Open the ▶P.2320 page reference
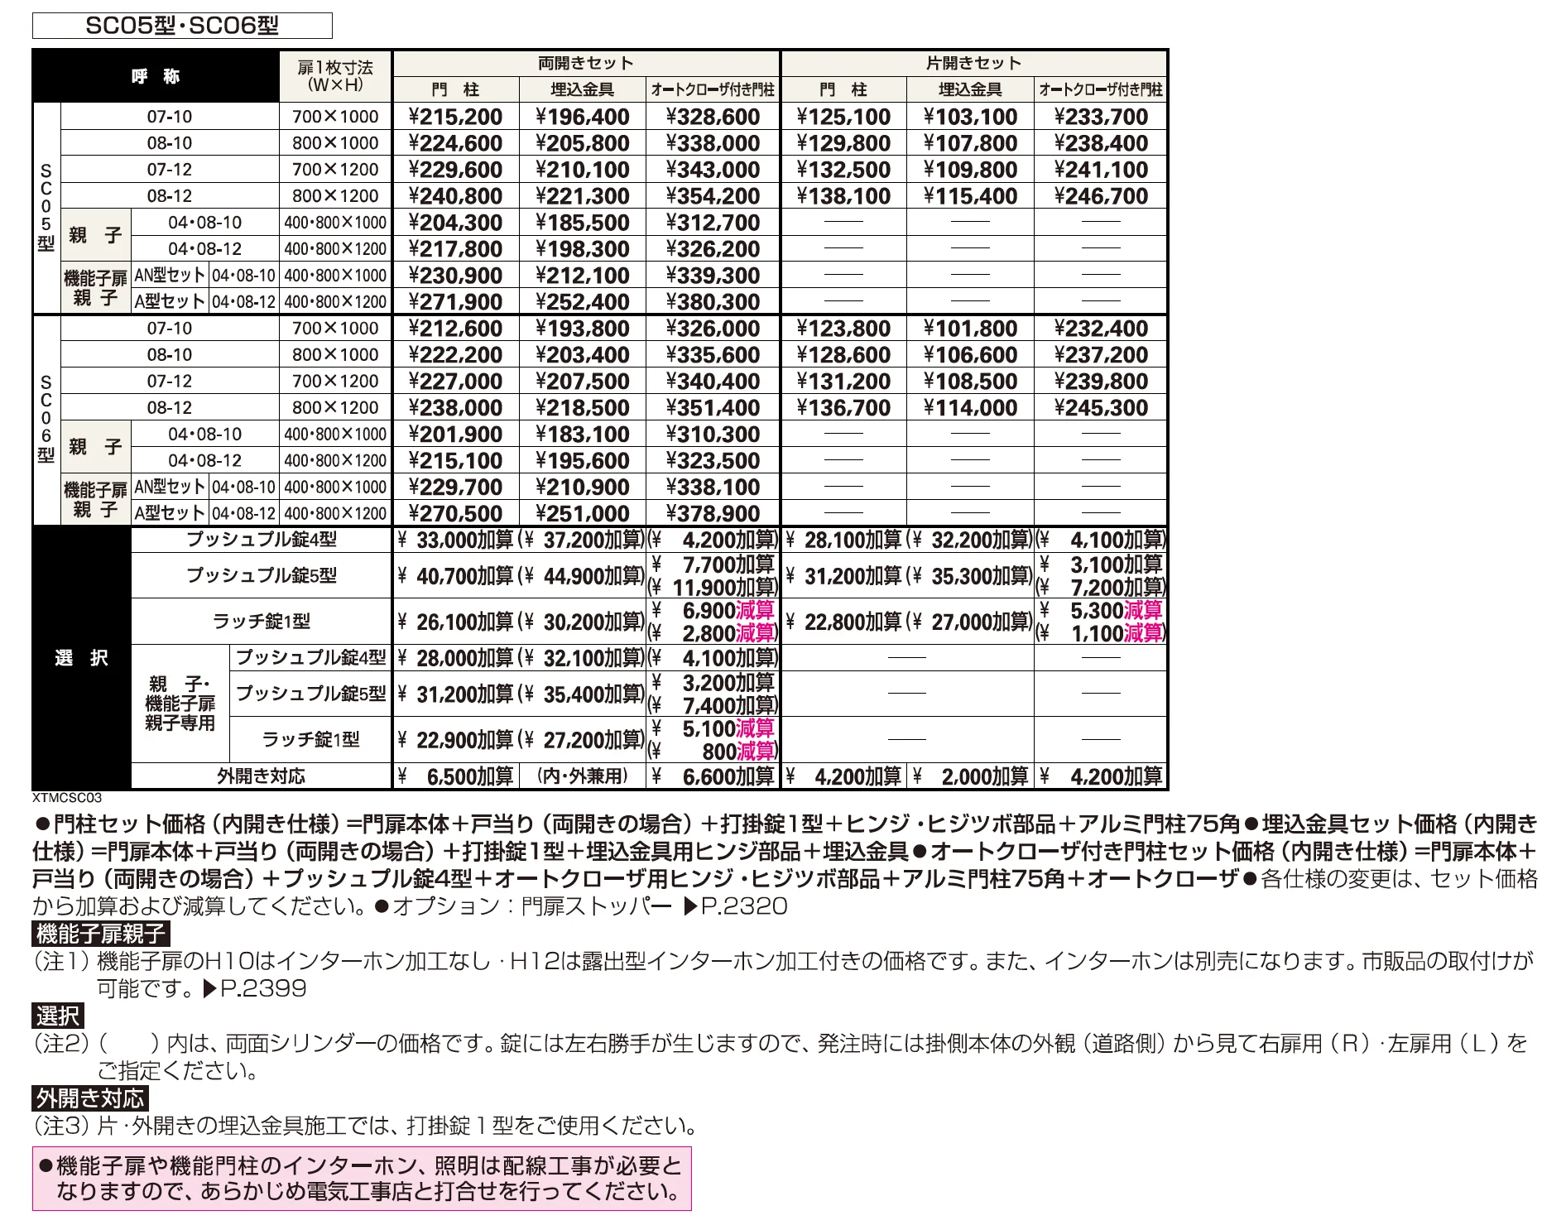The width and height of the screenshot is (1566, 1225). 735,906
